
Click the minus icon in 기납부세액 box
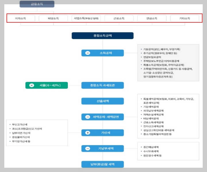tap(88, 148)
